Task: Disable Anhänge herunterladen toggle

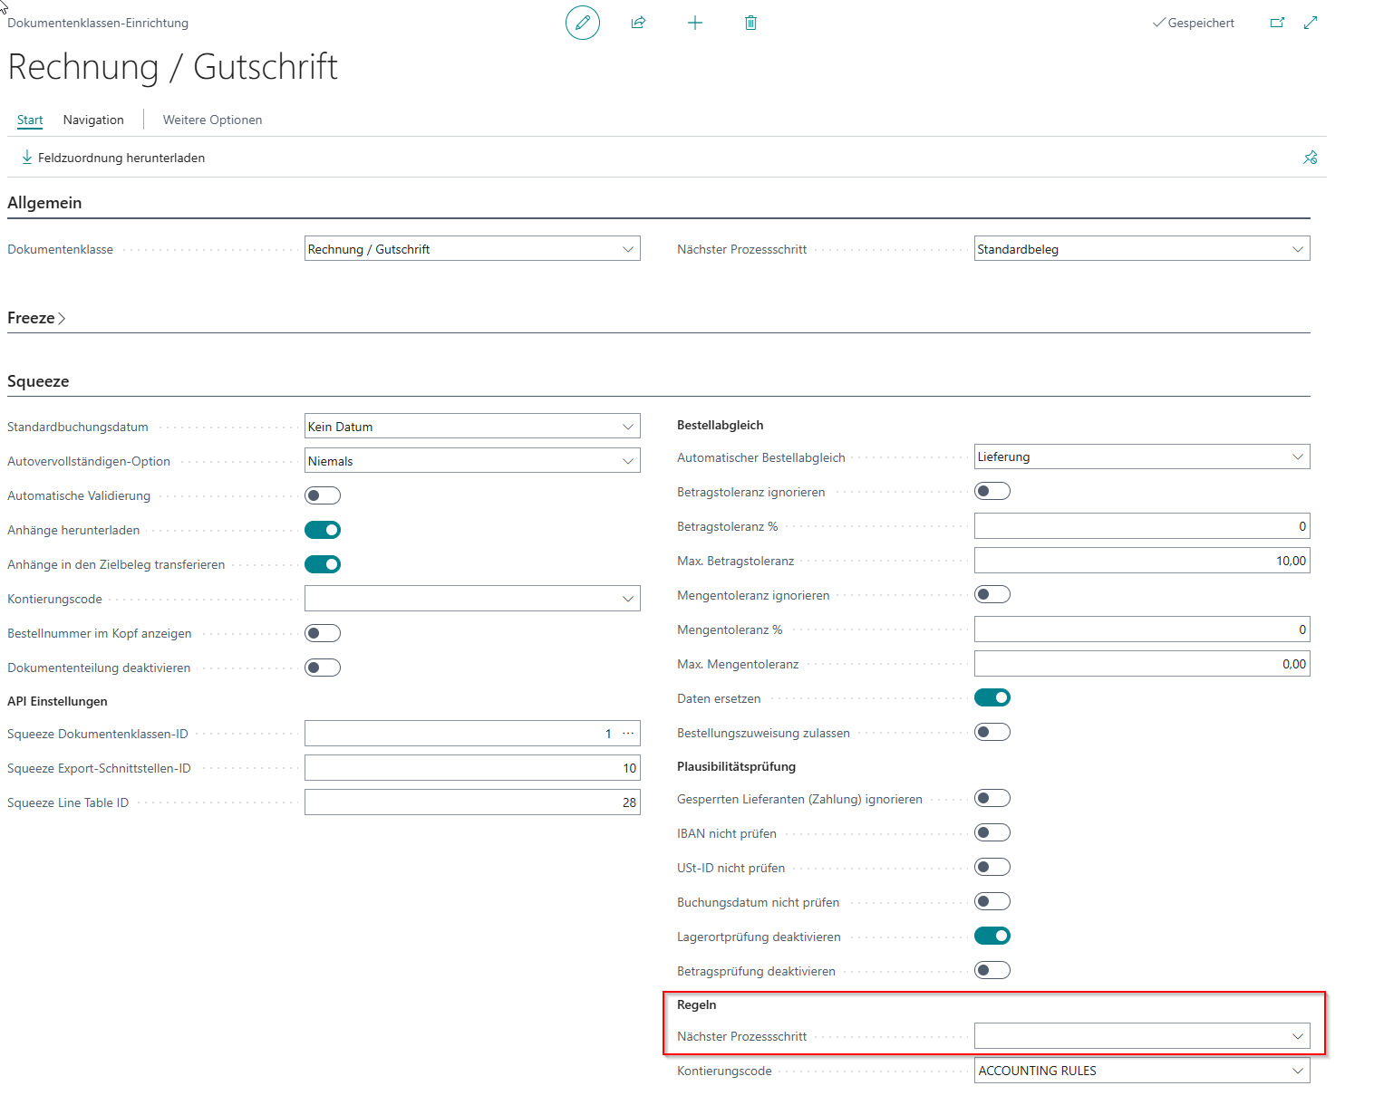Action: click(x=323, y=530)
